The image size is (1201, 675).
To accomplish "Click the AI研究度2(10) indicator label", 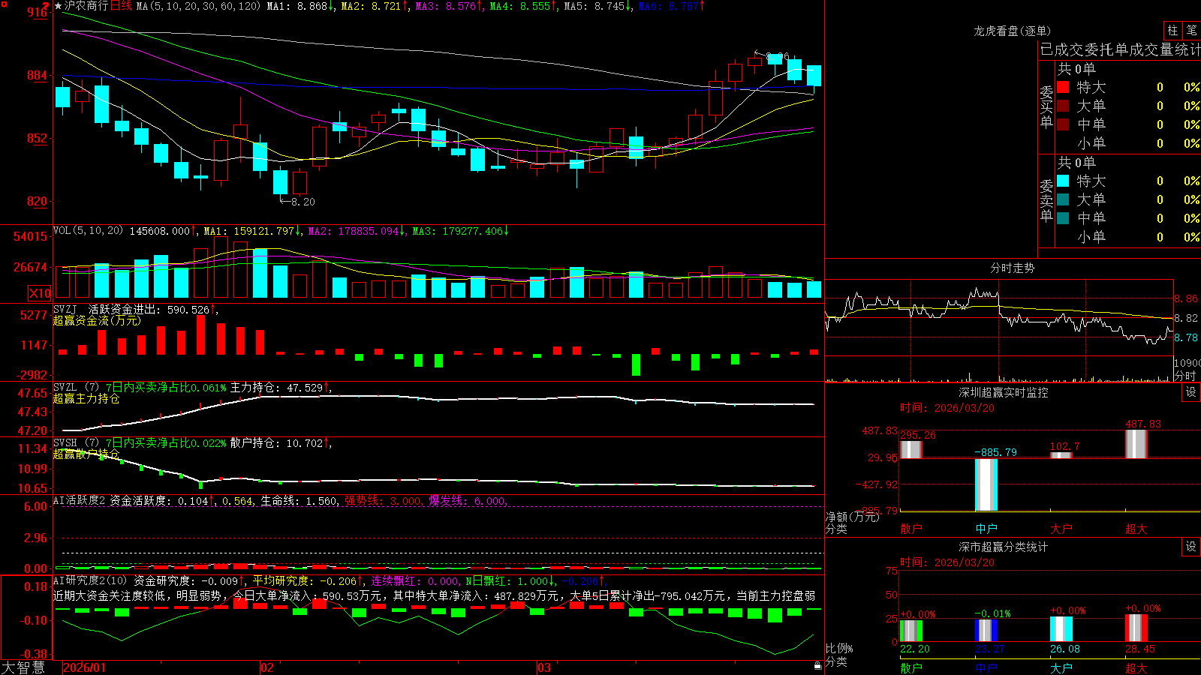I will [91, 580].
